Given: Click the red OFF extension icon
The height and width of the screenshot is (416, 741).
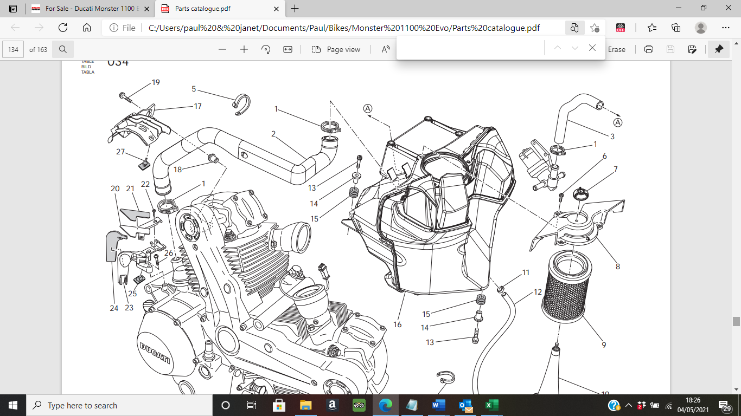Looking at the screenshot, I should pos(621,28).
